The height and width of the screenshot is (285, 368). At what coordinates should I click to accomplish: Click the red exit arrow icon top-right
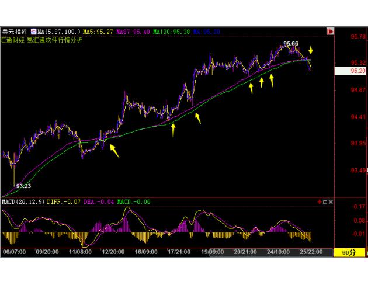[330, 30]
